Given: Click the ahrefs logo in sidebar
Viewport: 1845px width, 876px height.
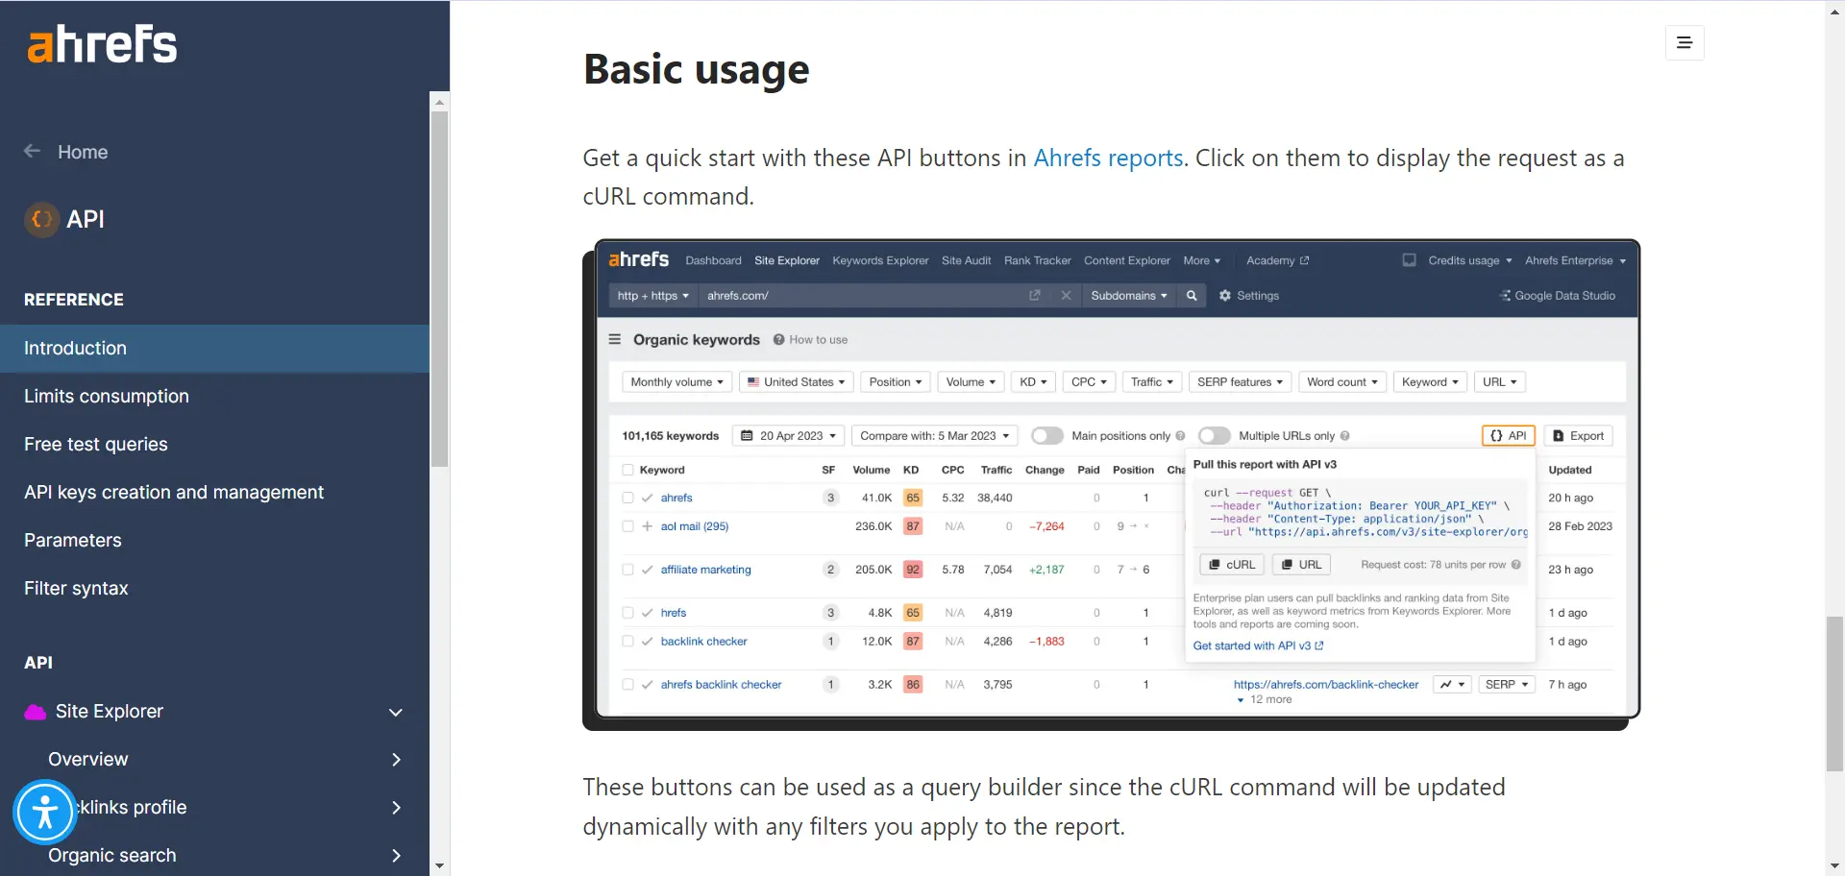Looking at the screenshot, I should point(102,44).
